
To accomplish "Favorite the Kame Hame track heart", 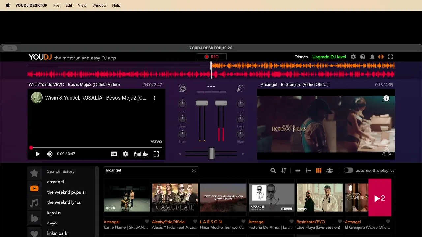I will (x=147, y=222).
